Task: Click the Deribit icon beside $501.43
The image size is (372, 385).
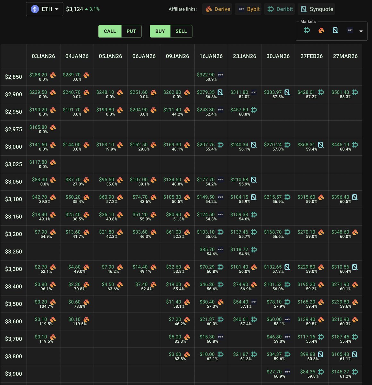Action: [355, 92]
